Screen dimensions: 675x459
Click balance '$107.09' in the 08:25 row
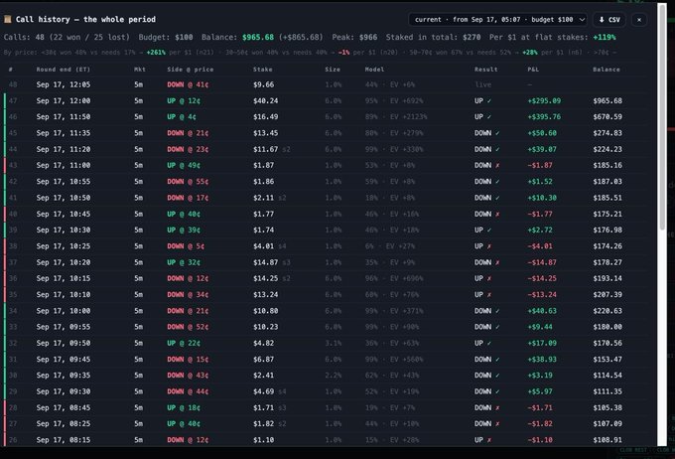[x=607, y=424]
